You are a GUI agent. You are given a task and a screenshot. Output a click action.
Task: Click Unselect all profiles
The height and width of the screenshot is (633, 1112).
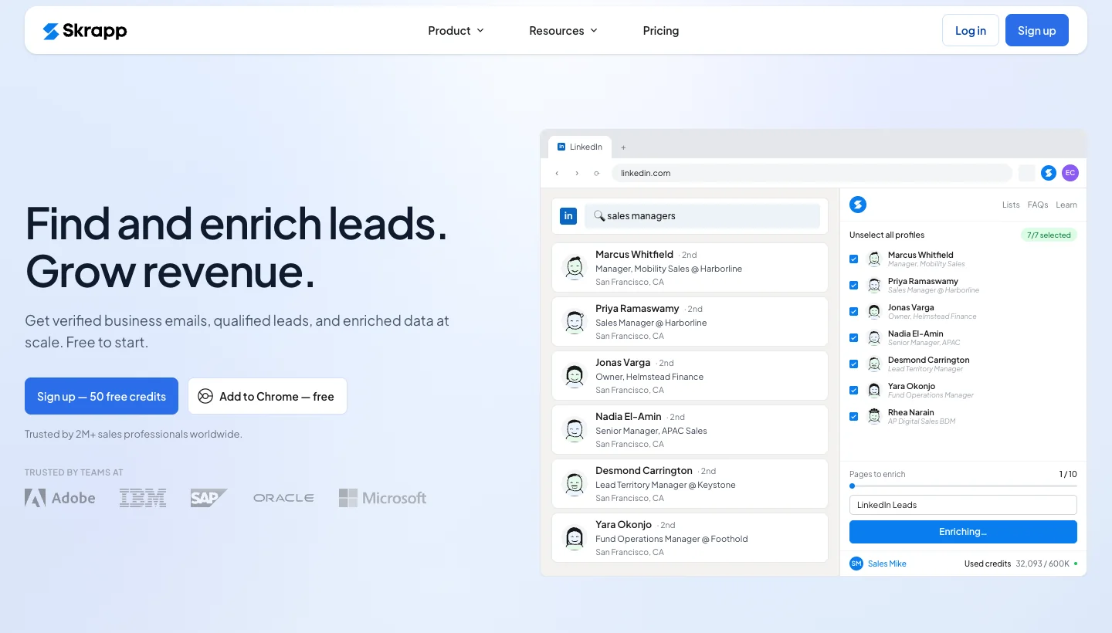[887, 235]
